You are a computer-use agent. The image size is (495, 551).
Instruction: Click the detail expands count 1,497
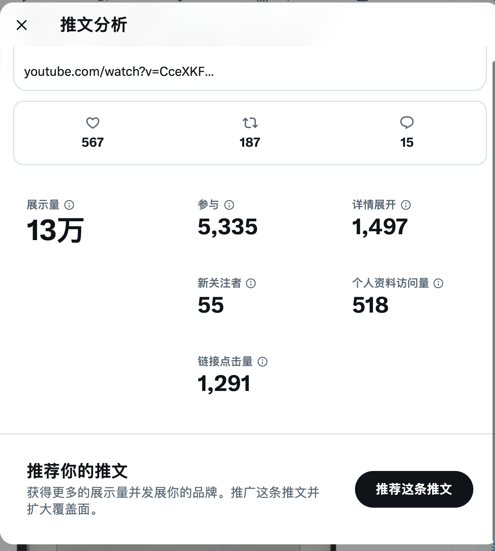click(x=380, y=227)
